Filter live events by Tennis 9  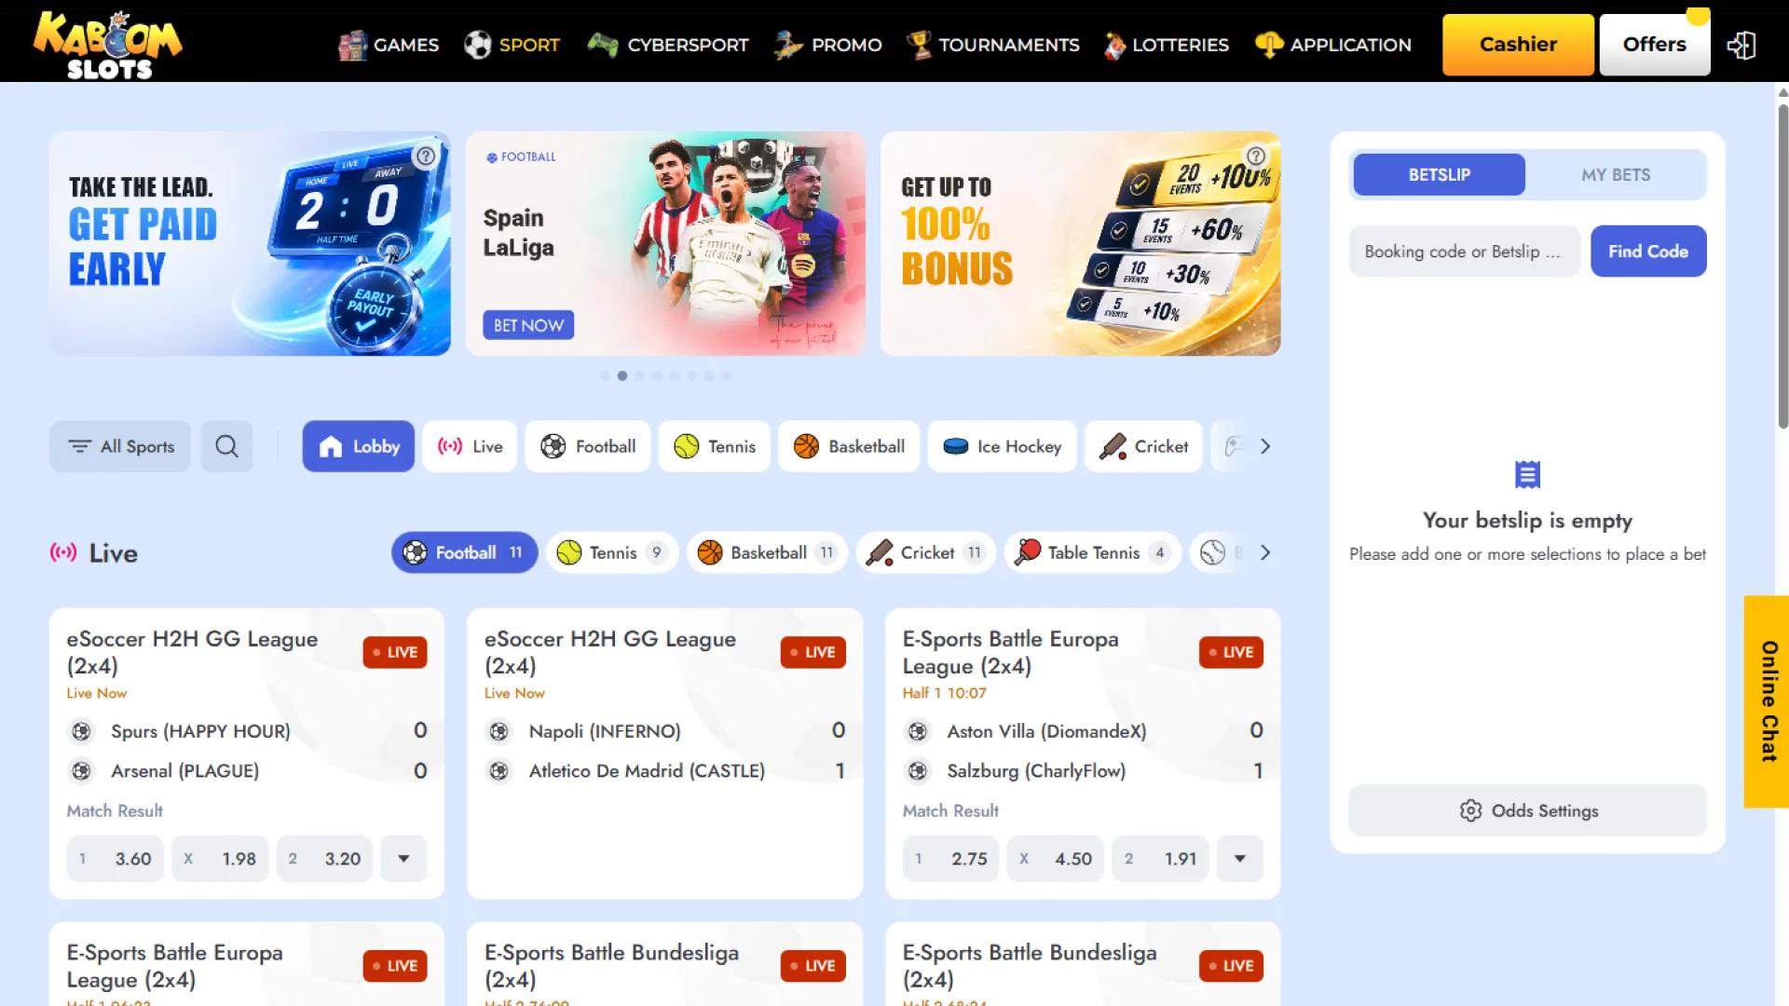pyautogui.click(x=612, y=552)
